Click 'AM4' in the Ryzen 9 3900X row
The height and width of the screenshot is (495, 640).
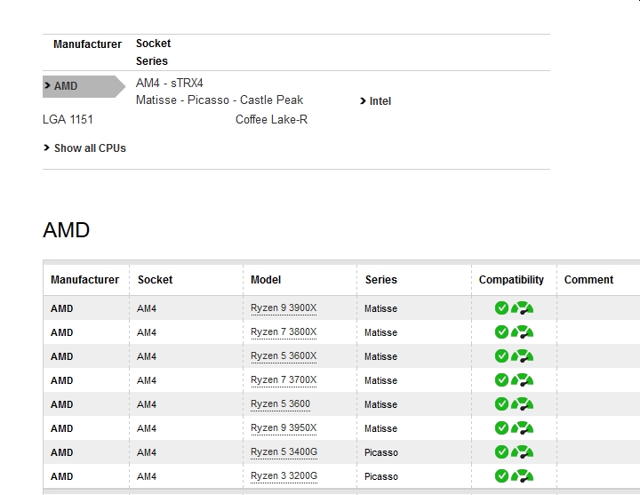(147, 308)
